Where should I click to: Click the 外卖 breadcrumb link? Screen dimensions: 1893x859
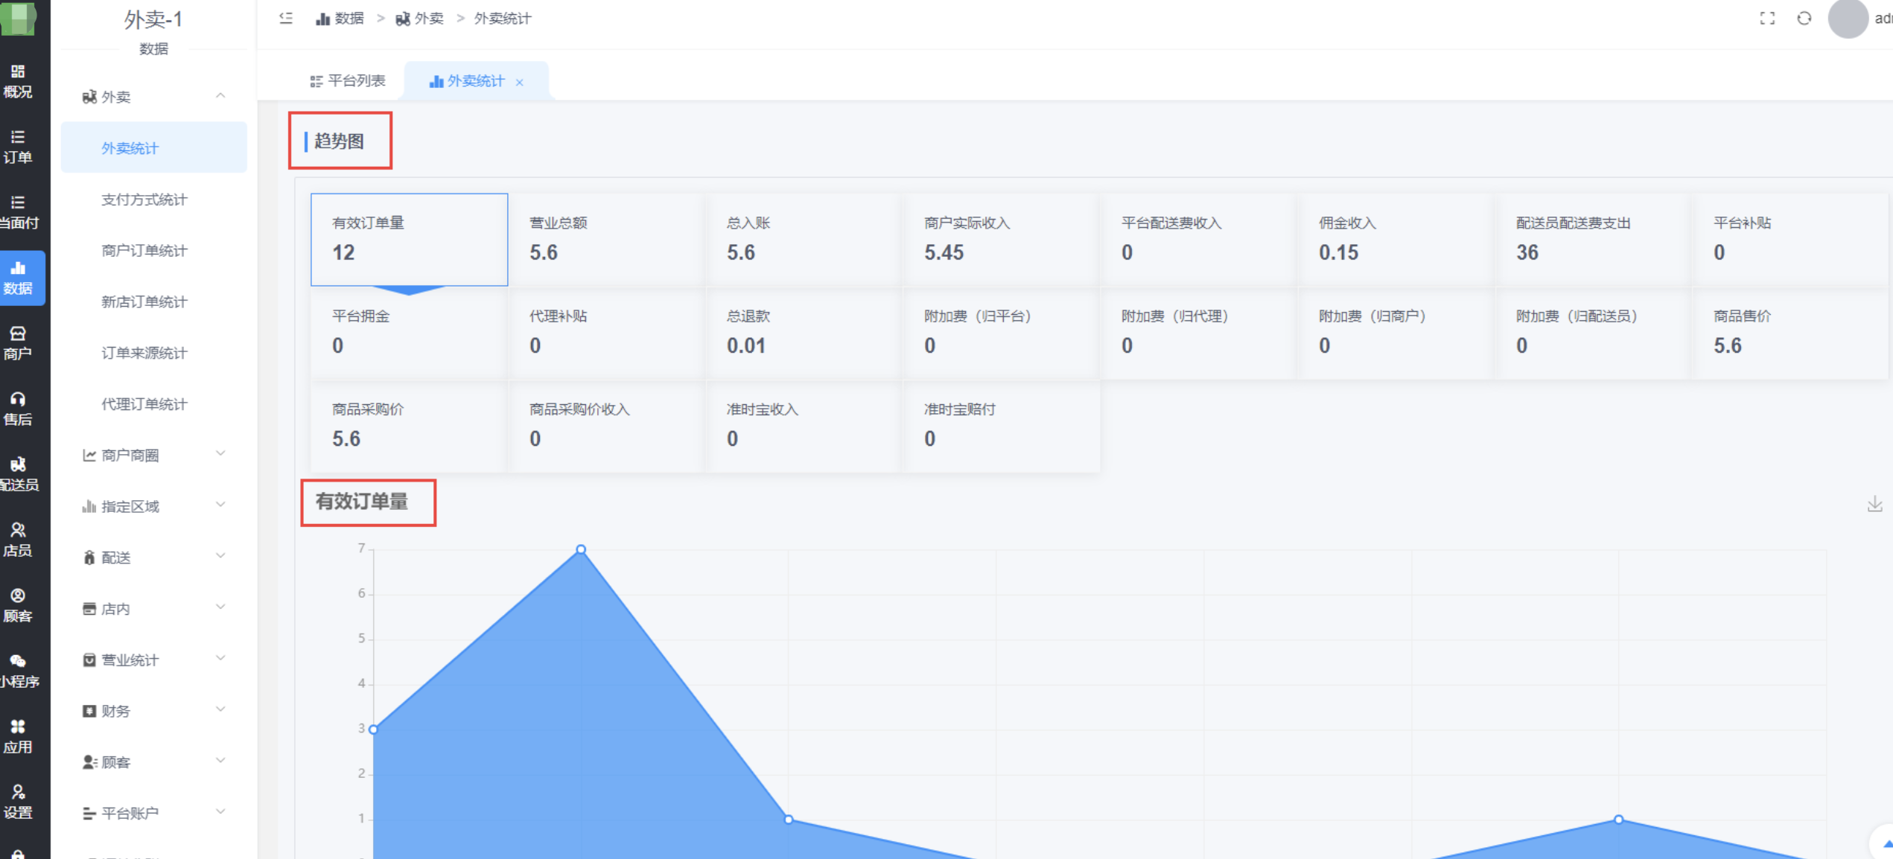click(x=420, y=19)
